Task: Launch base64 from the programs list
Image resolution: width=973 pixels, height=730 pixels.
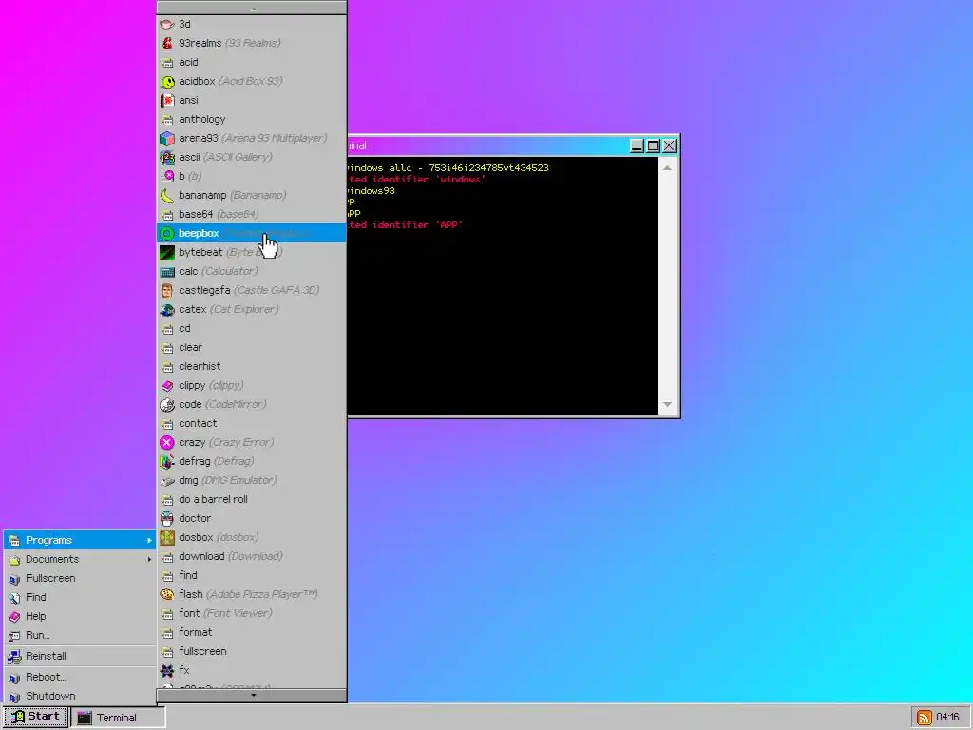Action: [x=252, y=214]
